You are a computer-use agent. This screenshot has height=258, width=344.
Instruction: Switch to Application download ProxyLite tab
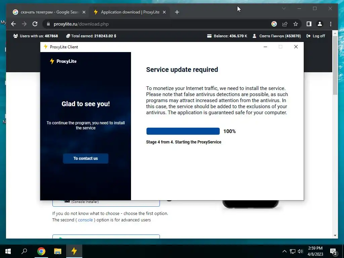[x=130, y=12]
